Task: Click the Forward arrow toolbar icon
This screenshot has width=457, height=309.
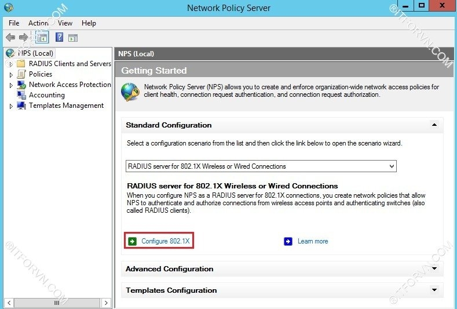Action: [24, 38]
